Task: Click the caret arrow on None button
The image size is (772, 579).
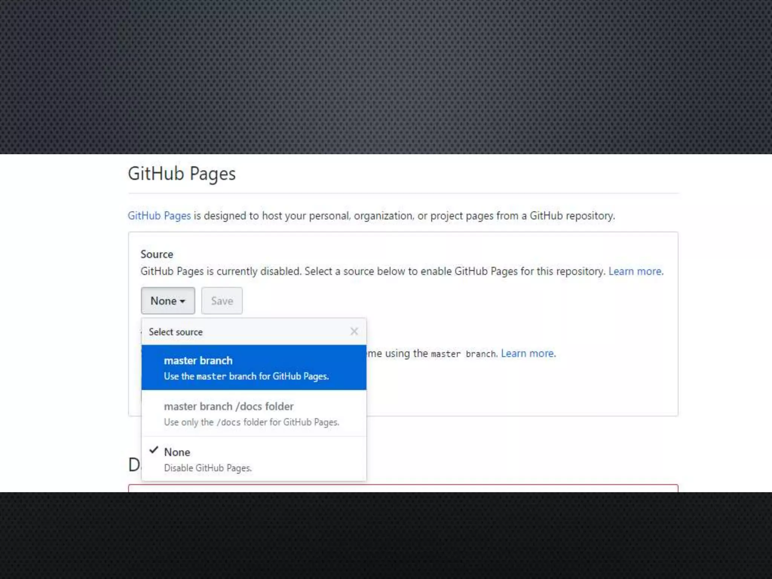Action: (183, 301)
